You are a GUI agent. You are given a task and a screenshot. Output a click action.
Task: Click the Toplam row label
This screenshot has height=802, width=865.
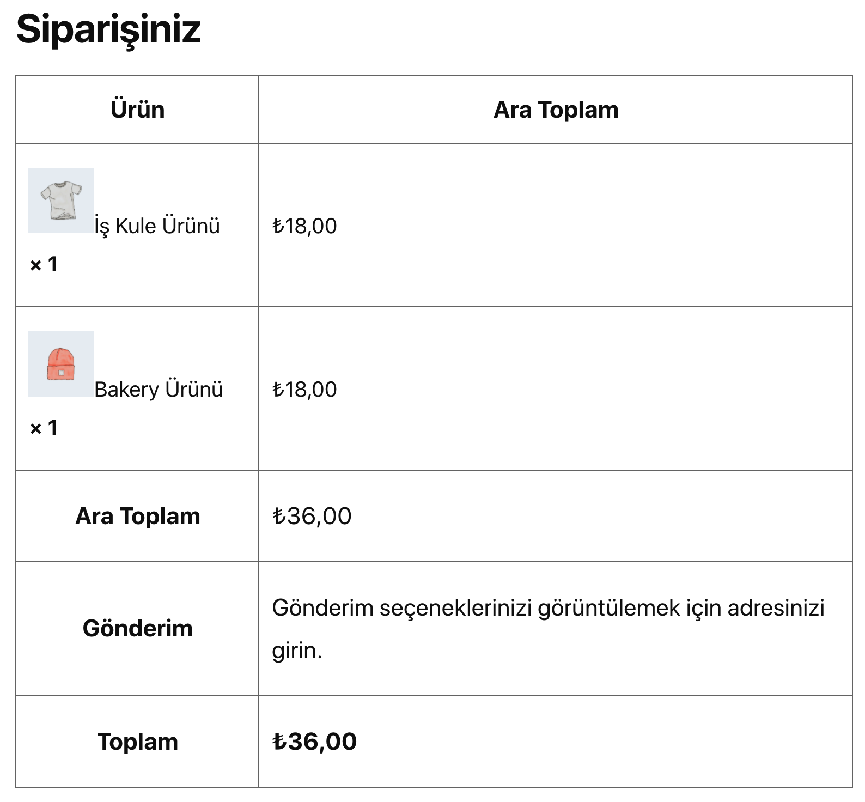coord(137,742)
